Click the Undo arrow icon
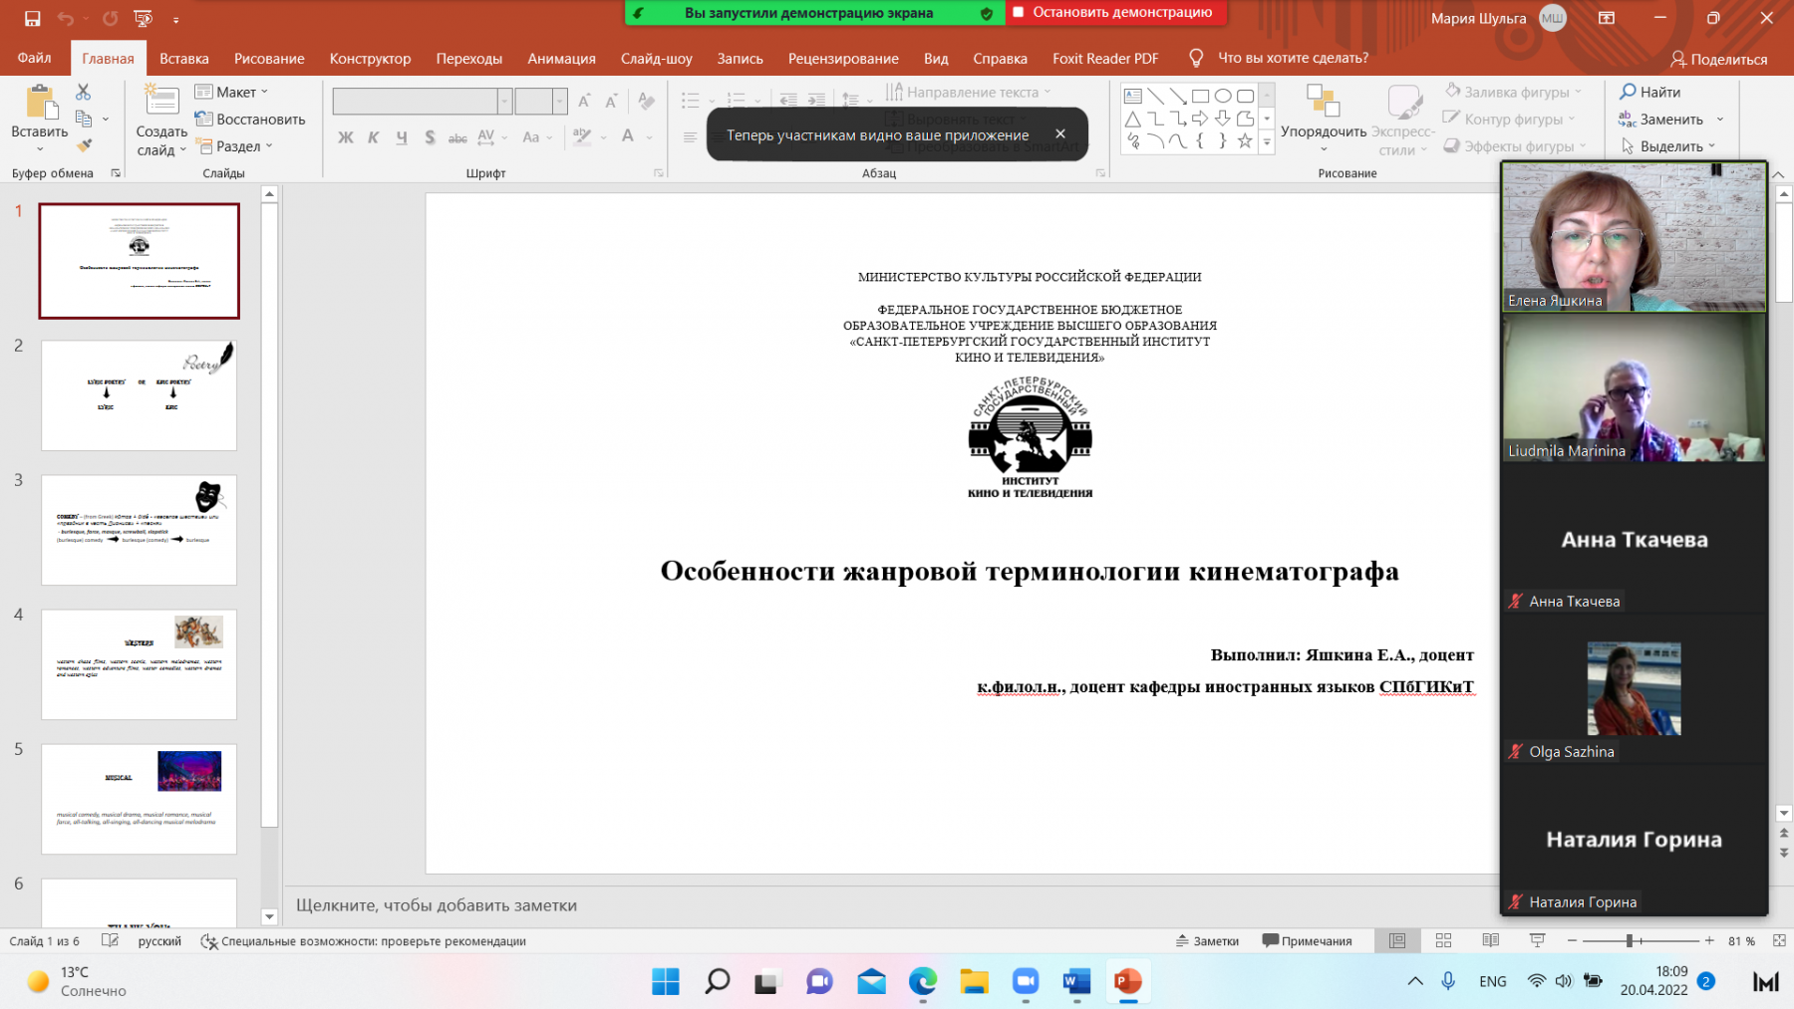The image size is (1794, 1009). coord(66,18)
